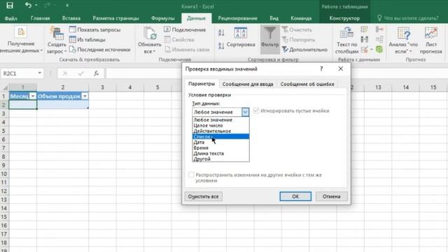This screenshot has width=448, height=252.
Task: Choose Действительное data type
Action: pyautogui.click(x=220, y=131)
